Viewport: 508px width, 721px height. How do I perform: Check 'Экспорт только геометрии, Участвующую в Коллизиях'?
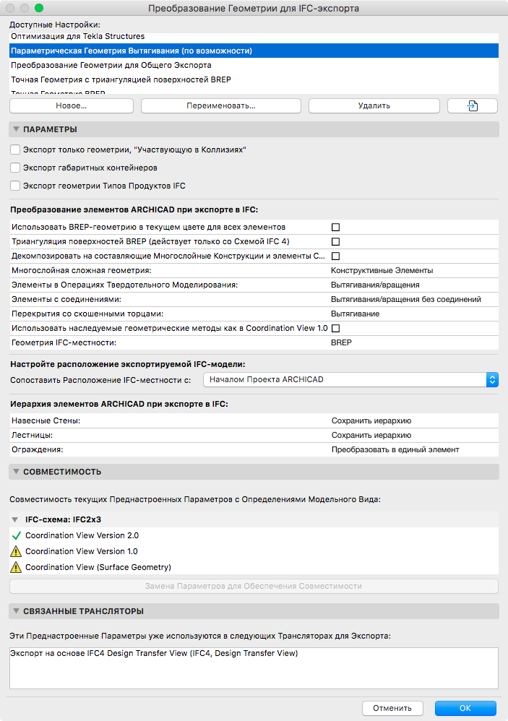coord(15,150)
